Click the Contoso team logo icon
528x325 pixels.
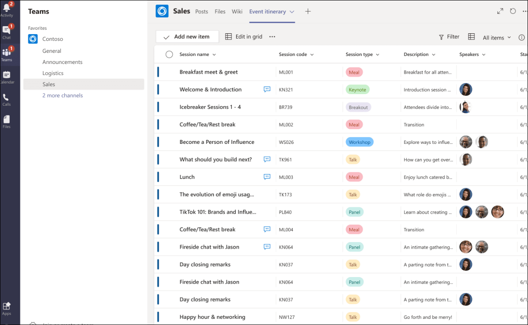[x=33, y=39]
